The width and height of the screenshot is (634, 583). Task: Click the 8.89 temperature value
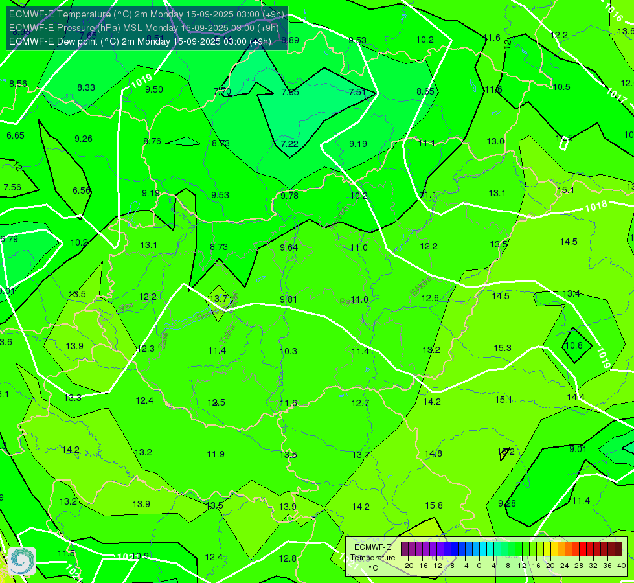coord(290,40)
